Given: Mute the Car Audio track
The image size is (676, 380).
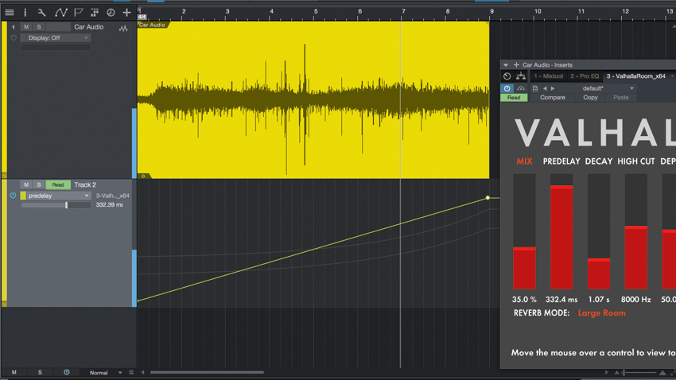Looking at the screenshot, I should coord(26,27).
